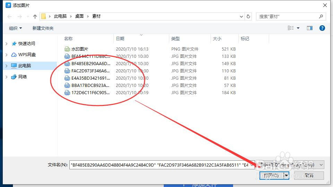333x187 pixels.
Task: Select the file BBA17BDCB923A...
Action: [90, 86]
